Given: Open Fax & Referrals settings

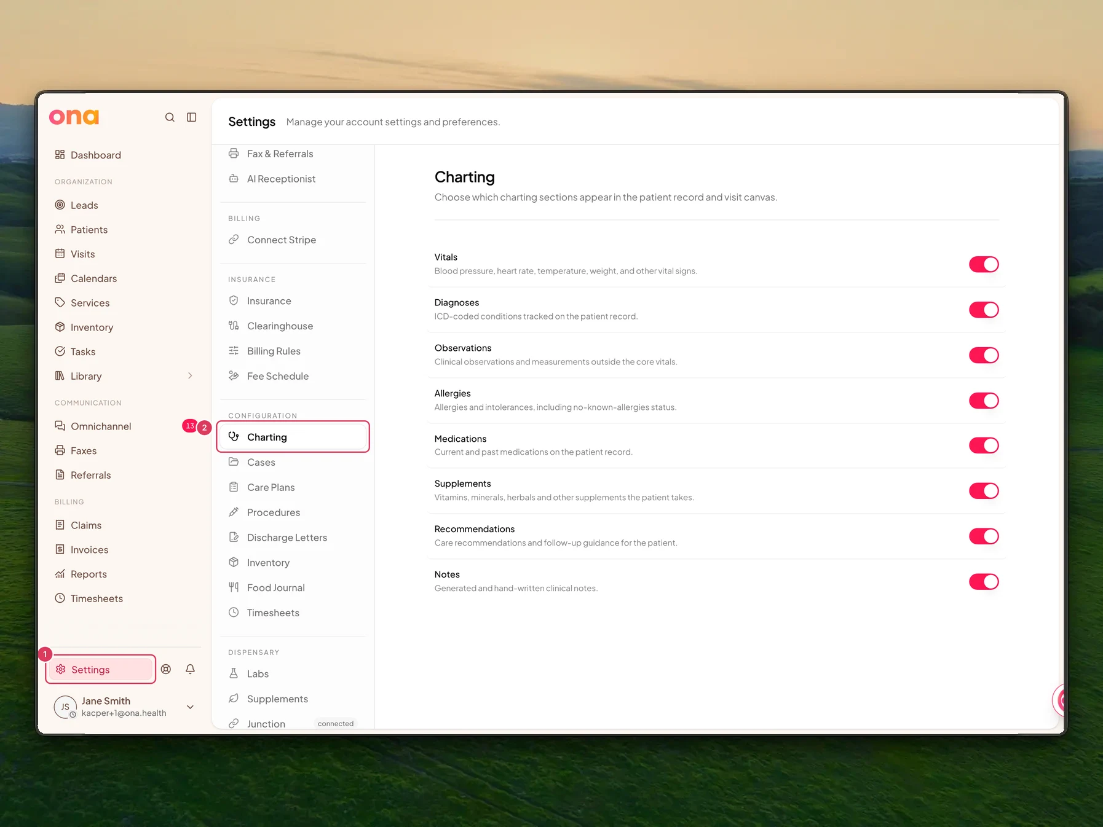Looking at the screenshot, I should click(x=293, y=154).
